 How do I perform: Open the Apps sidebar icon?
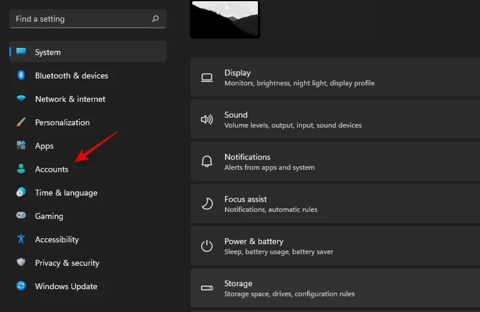point(22,146)
